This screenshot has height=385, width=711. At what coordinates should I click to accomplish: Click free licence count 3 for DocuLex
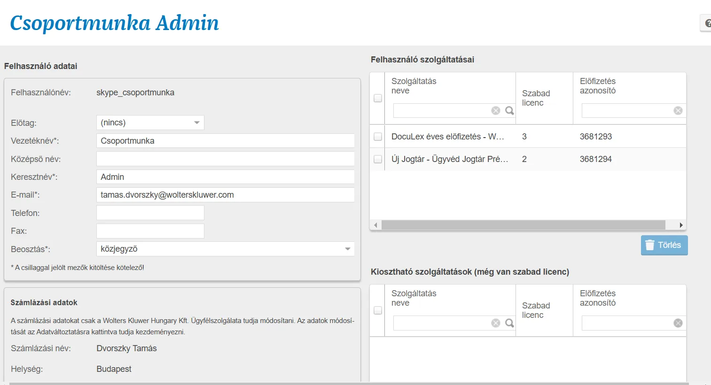tap(524, 137)
